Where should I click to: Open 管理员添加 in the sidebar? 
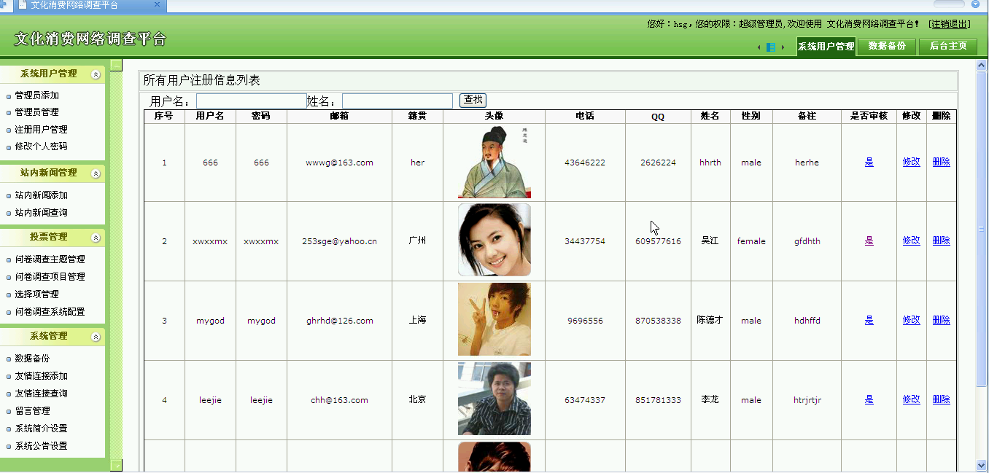pyautogui.click(x=36, y=95)
